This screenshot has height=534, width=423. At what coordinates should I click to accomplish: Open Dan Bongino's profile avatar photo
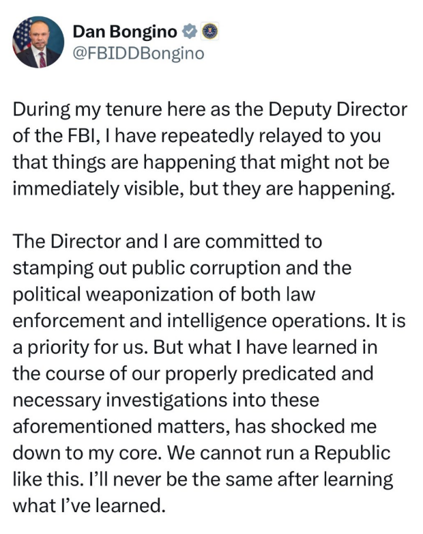tap(38, 42)
